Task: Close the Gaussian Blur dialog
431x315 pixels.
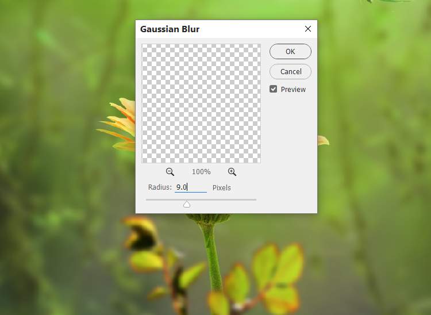Action: (308, 29)
